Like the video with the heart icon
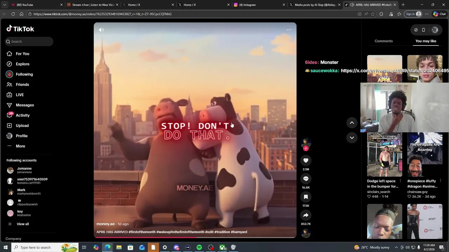 tap(306, 160)
